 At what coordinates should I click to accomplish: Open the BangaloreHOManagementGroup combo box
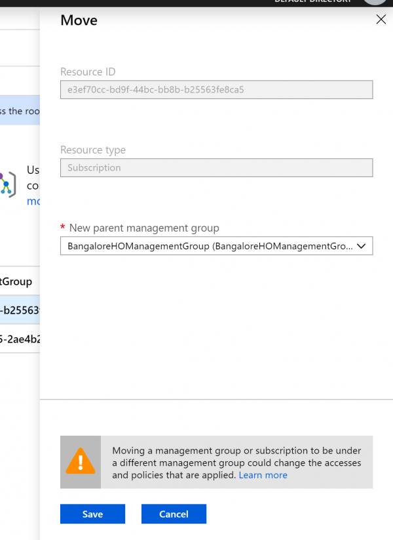[210, 246]
